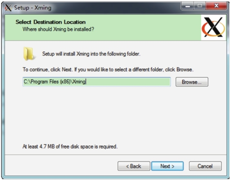231x180 pixels.
Task: Click the Xming icon in title bar
Action: (x=8, y=7)
